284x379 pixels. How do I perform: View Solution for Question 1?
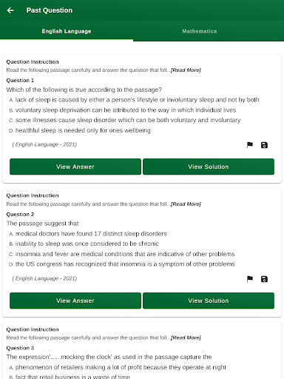[x=209, y=167]
